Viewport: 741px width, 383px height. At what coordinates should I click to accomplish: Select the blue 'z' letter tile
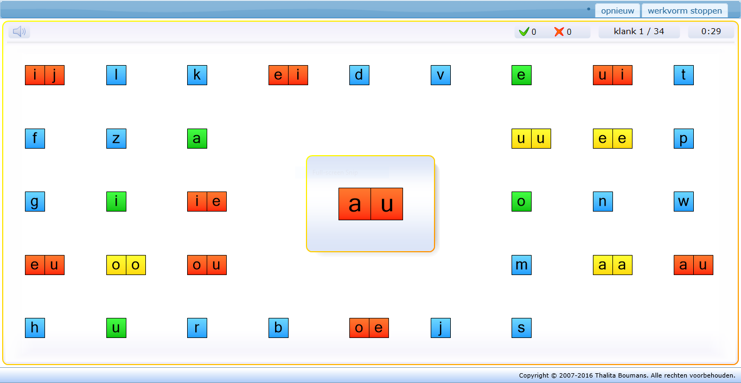(116, 139)
